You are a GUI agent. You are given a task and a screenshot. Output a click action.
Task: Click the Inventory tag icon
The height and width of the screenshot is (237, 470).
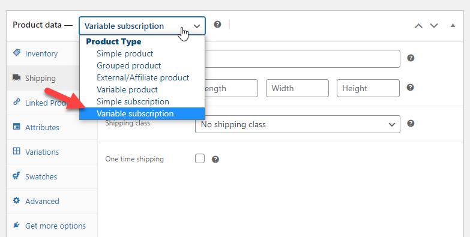pyautogui.click(x=17, y=53)
